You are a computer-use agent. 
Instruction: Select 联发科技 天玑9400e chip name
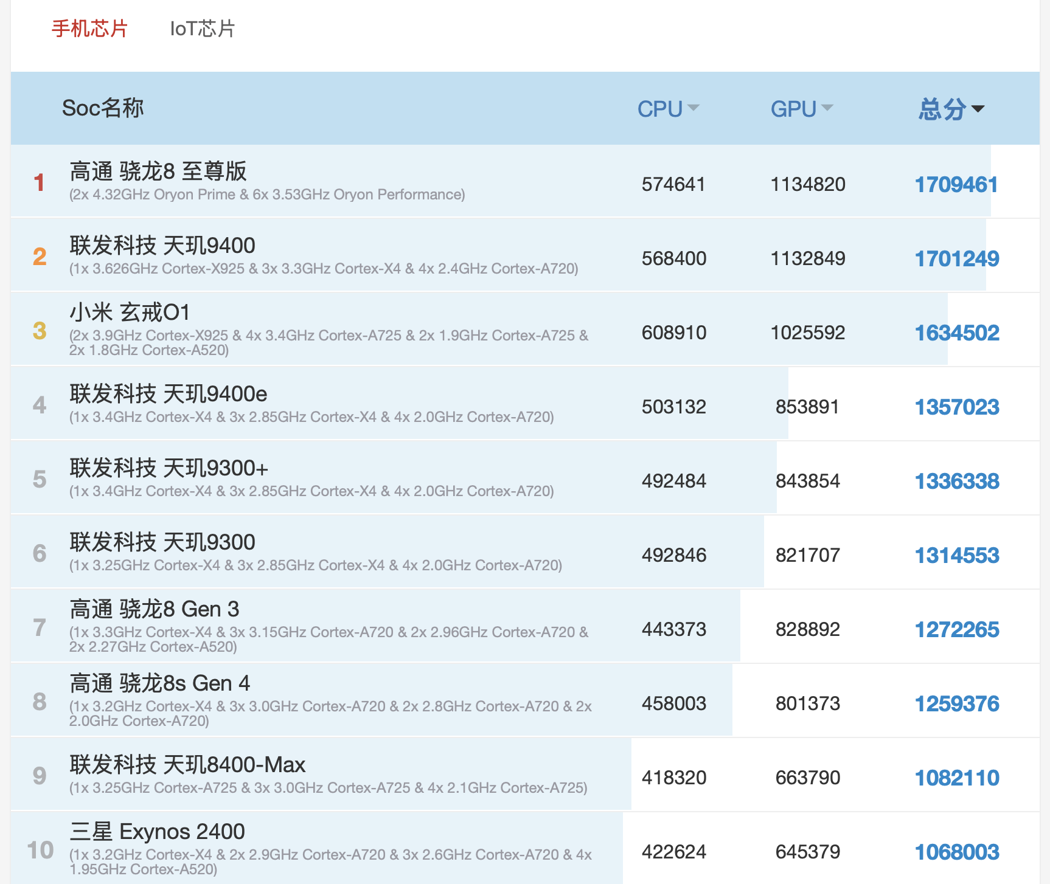coord(169,394)
